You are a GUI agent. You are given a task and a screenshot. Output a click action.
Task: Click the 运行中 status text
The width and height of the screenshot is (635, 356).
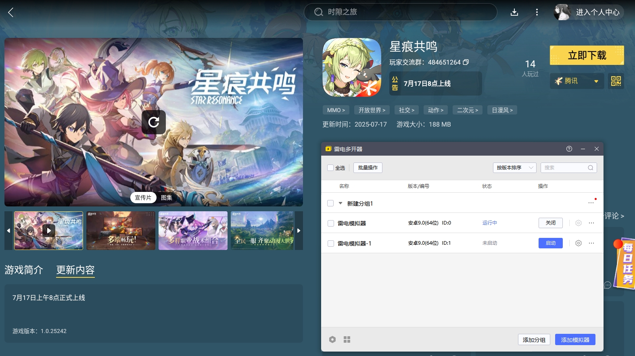coord(490,223)
